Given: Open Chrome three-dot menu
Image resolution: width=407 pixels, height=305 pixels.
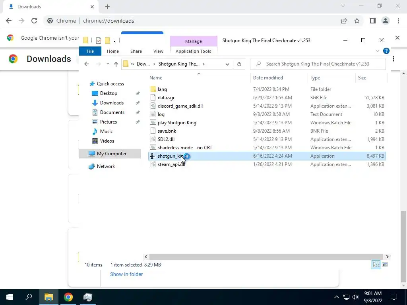Looking at the screenshot, I should 398,21.
